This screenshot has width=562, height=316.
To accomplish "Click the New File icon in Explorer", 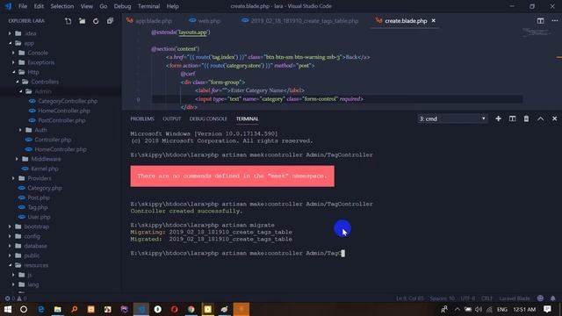I will click(68, 21).
